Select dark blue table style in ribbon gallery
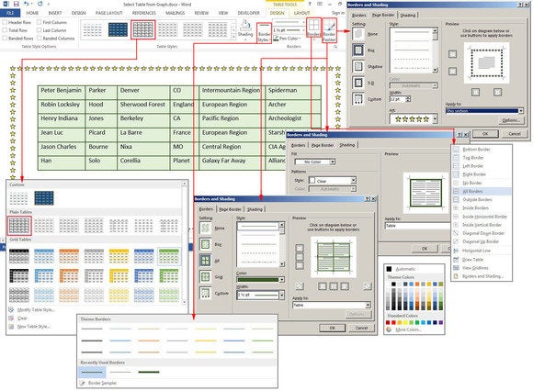The width and height of the screenshot is (533, 391). [118, 29]
